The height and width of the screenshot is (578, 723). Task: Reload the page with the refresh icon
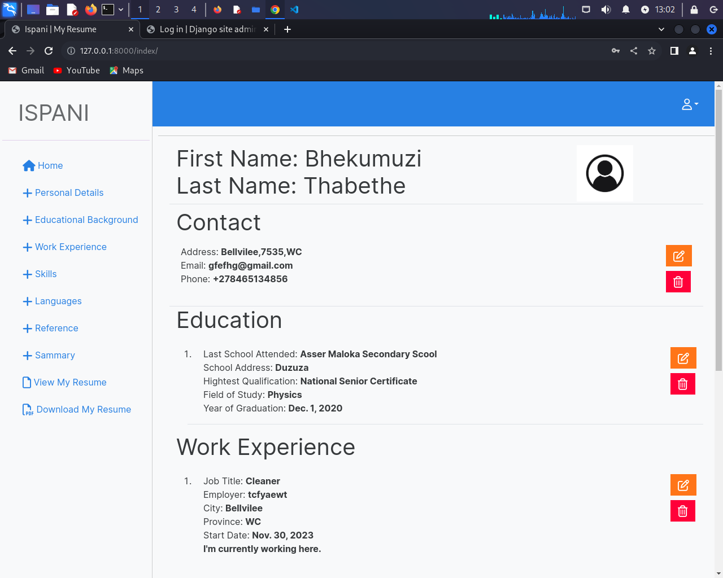click(49, 51)
